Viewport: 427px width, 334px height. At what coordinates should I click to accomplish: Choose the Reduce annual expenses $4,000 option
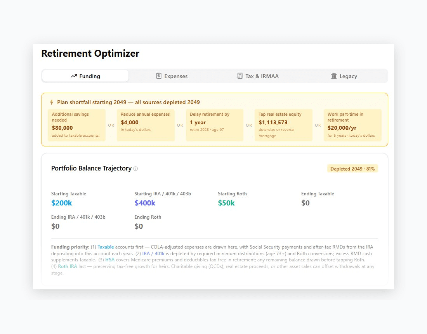tap(146, 125)
